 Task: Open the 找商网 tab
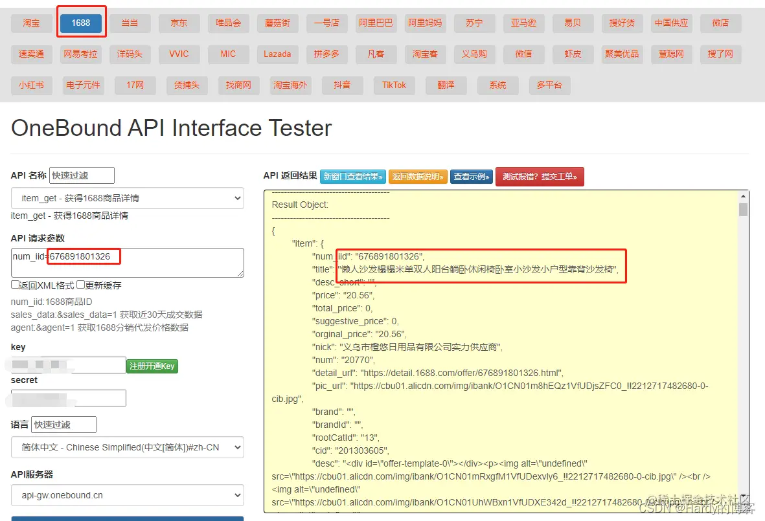click(238, 85)
